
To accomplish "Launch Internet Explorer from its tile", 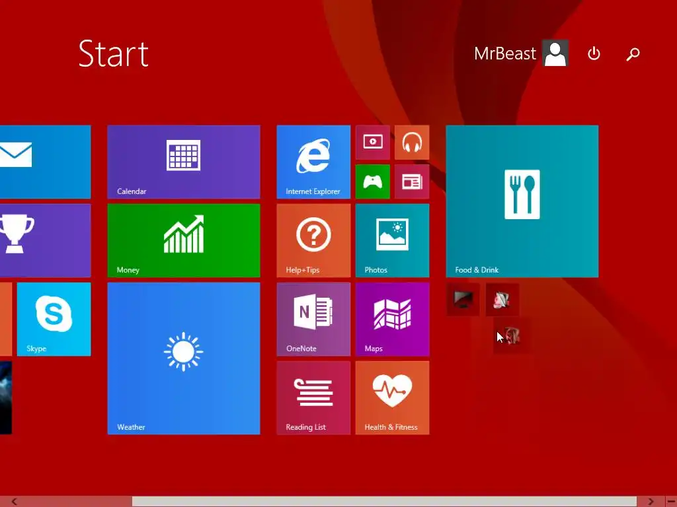I will click(x=313, y=162).
